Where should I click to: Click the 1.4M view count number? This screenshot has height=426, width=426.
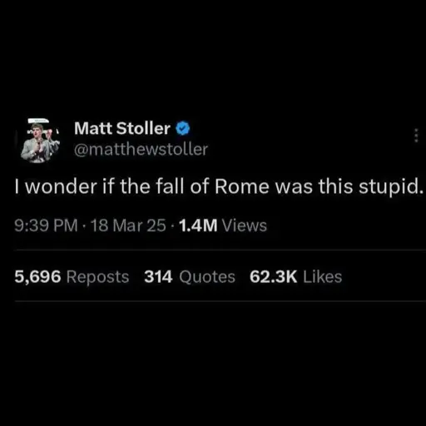(198, 225)
